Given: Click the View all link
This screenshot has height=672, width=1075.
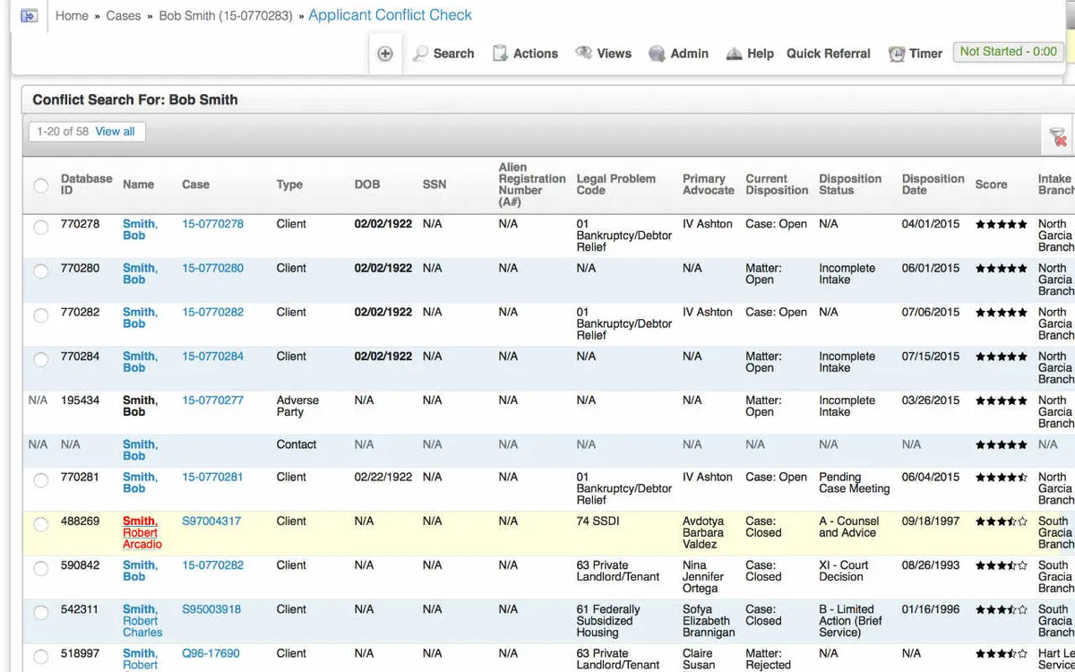Looking at the screenshot, I should [x=115, y=132].
